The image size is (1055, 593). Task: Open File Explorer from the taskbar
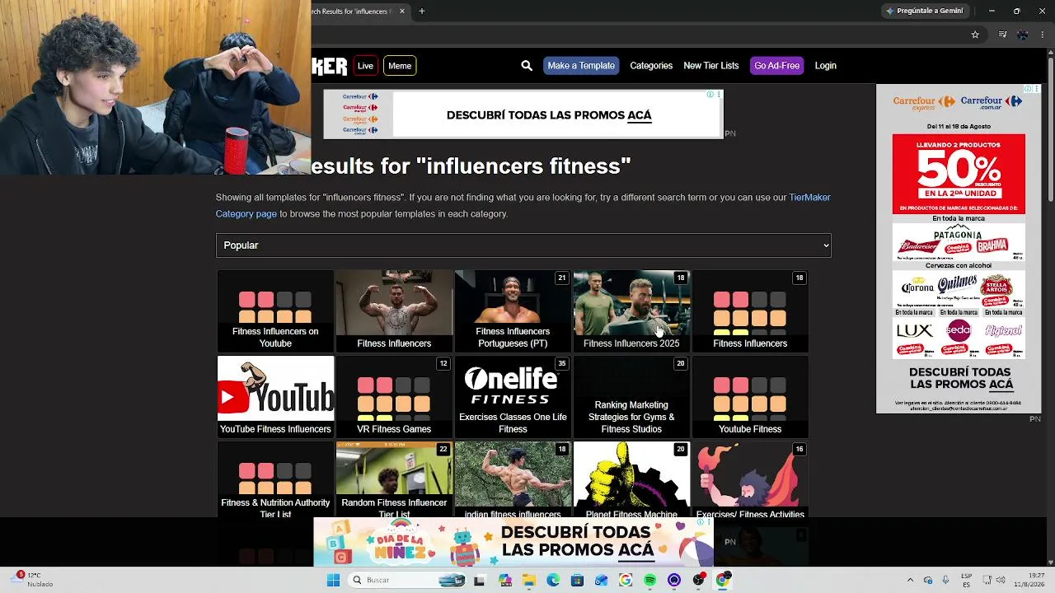coord(528,580)
